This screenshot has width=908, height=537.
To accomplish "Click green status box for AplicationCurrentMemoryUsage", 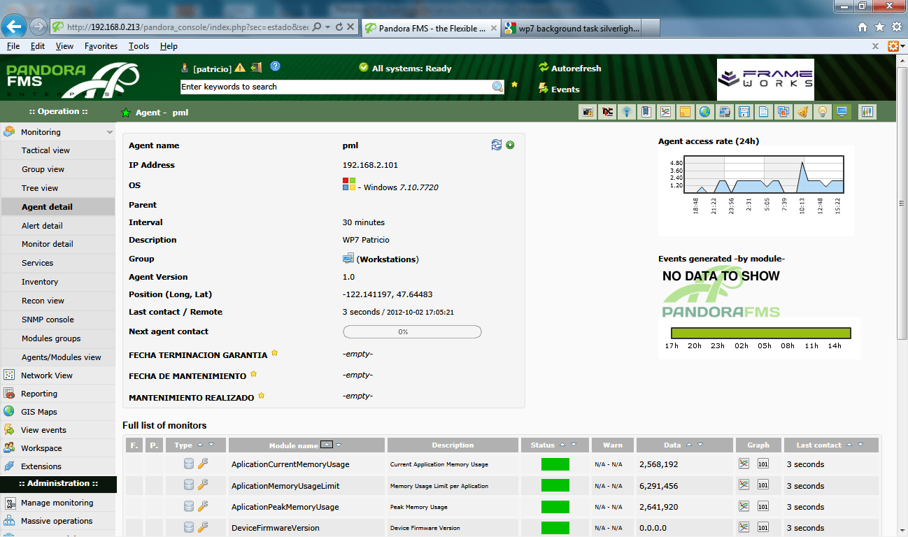I will pyautogui.click(x=555, y=464).
